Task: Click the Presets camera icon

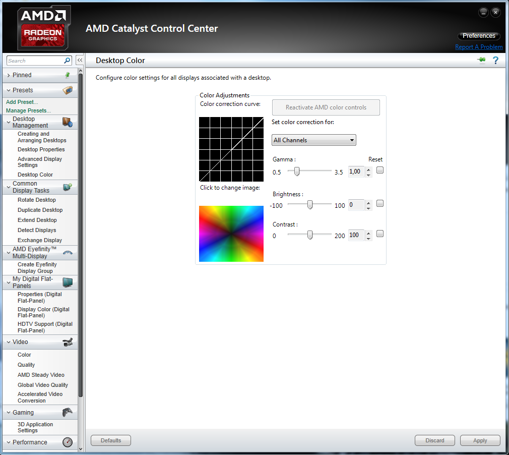Action: [68, 90]
